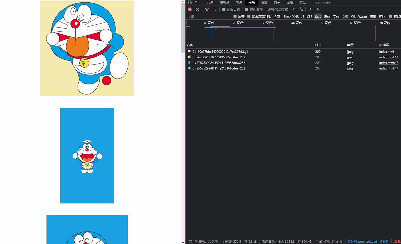Screen dimensions: 401x244
Task: Clear the network log with the ⊘ icon
Action: coord(197,9)
